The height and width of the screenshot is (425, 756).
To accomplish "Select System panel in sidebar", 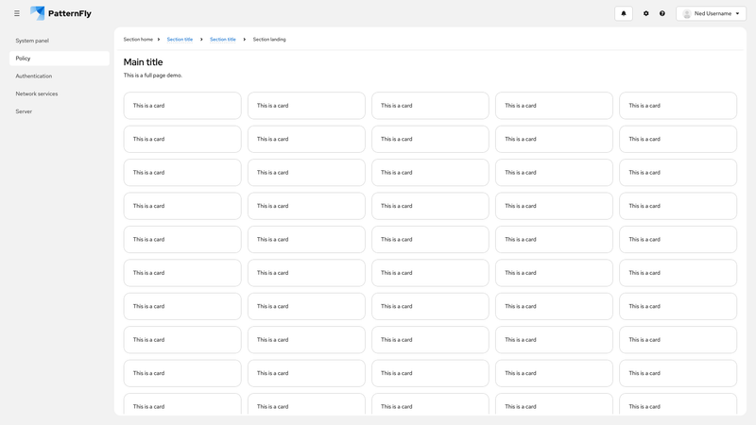I will [60, 41].
